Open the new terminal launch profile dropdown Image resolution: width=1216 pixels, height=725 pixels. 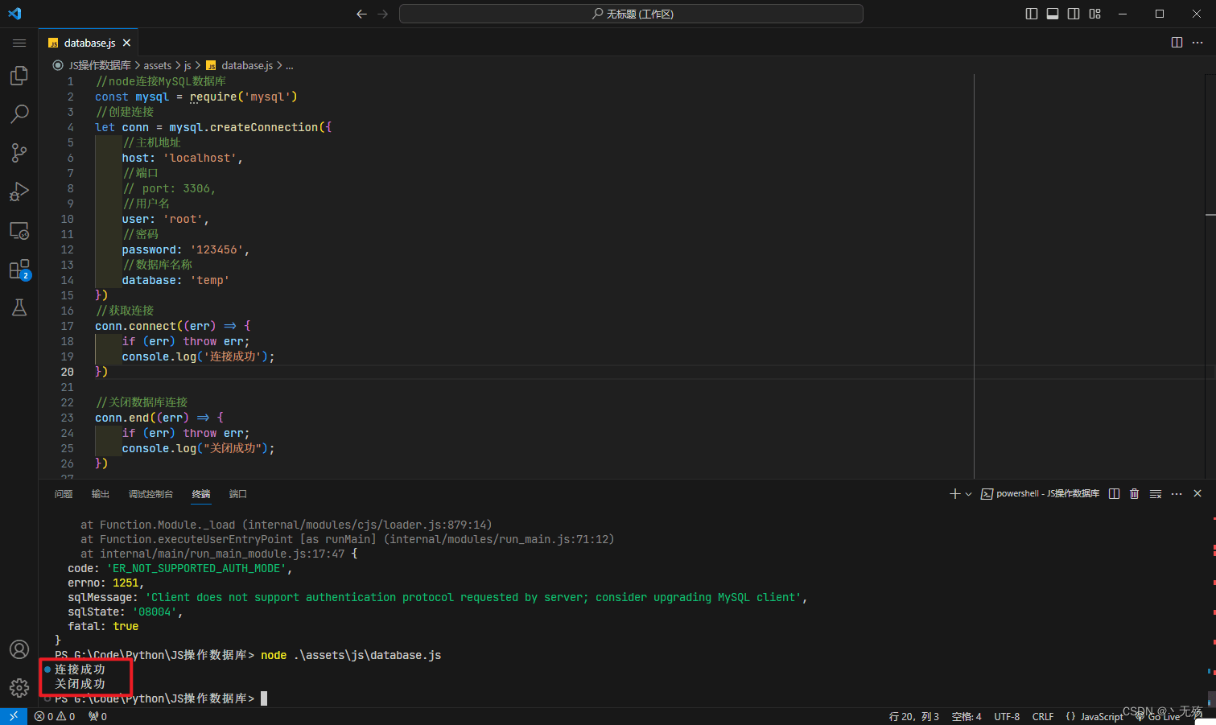click(x=968, y=494)
